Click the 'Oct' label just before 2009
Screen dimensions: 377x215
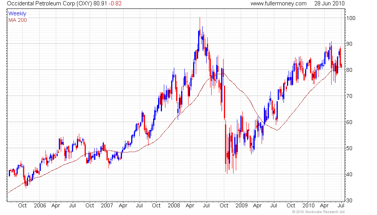click(224, 206)
